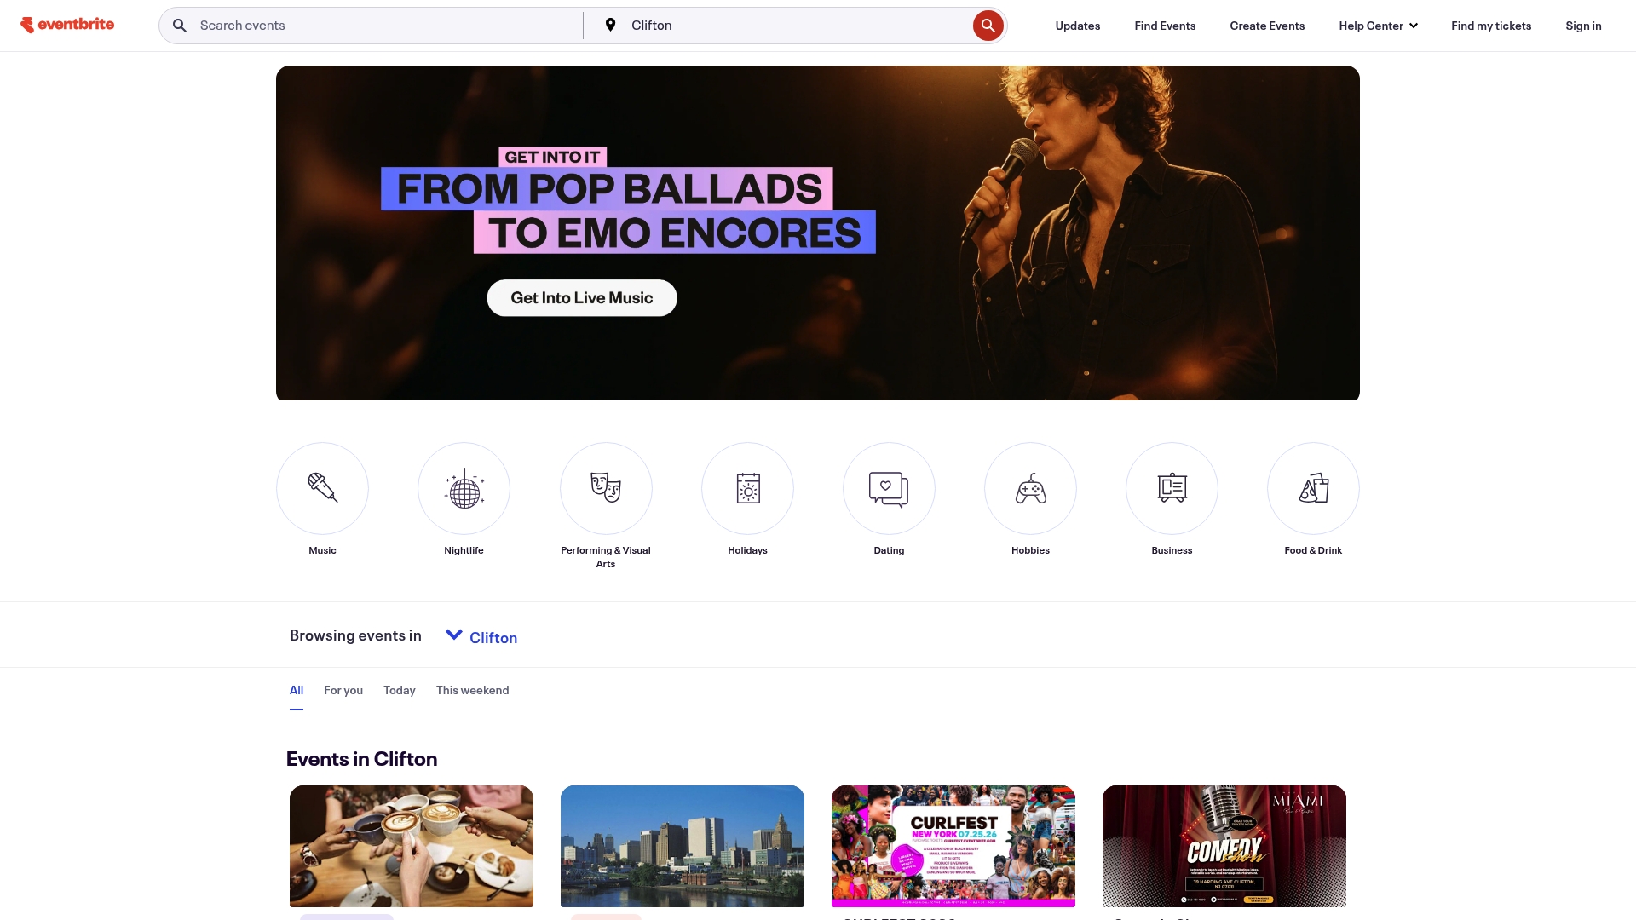Select the Hobbies game controller icon
This screenshot has height=920, width=1636.
(1030, 488)
